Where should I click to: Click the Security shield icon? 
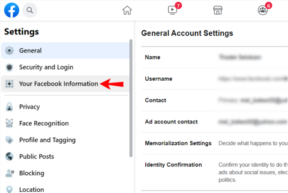point(9,67)
